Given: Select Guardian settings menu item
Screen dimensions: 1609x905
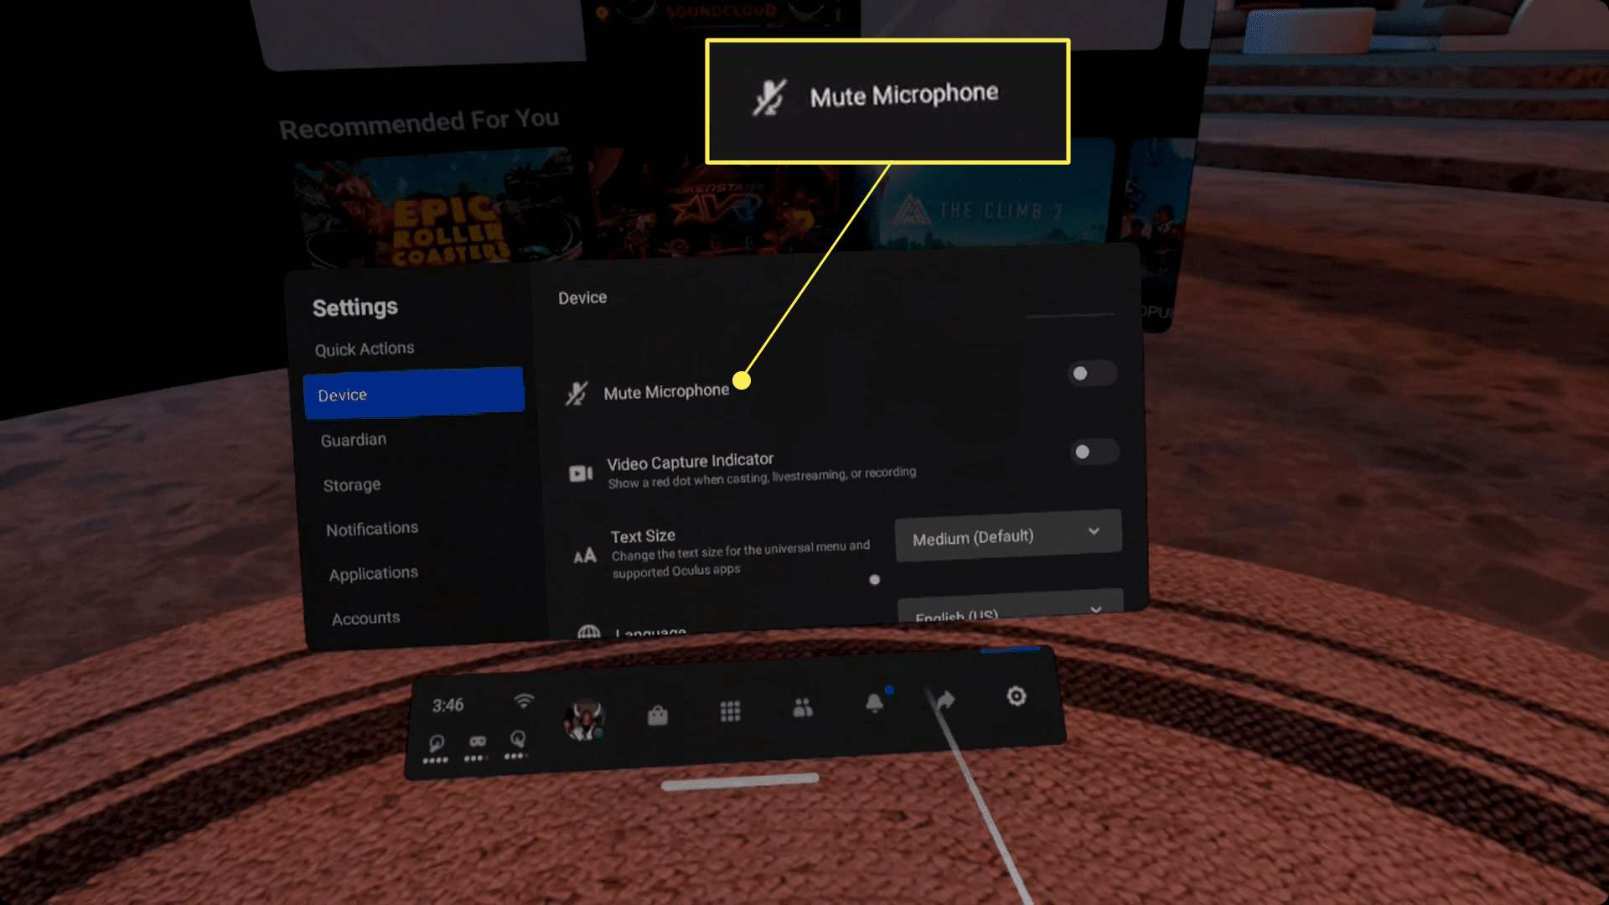Looking at the screenshot, I should tap(353, 440).
